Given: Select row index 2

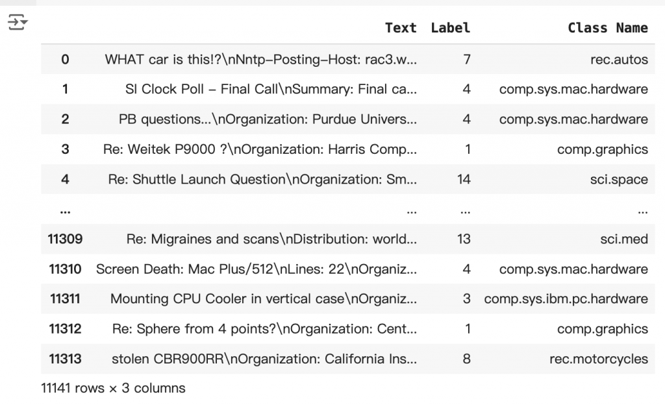Looking at the screenshot, I should [65, 119].
